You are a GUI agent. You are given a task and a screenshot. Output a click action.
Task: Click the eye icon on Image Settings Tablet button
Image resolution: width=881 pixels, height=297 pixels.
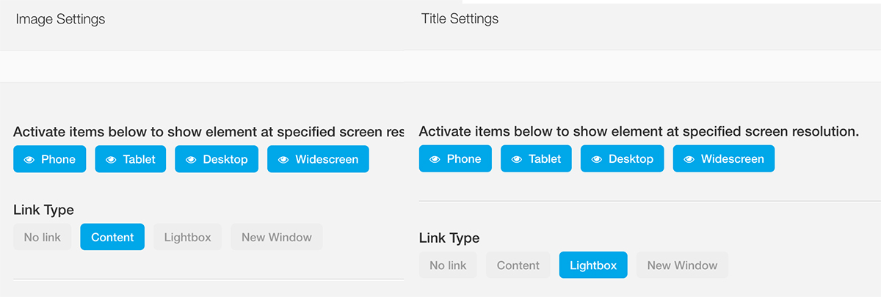click(x=111, y=159)
